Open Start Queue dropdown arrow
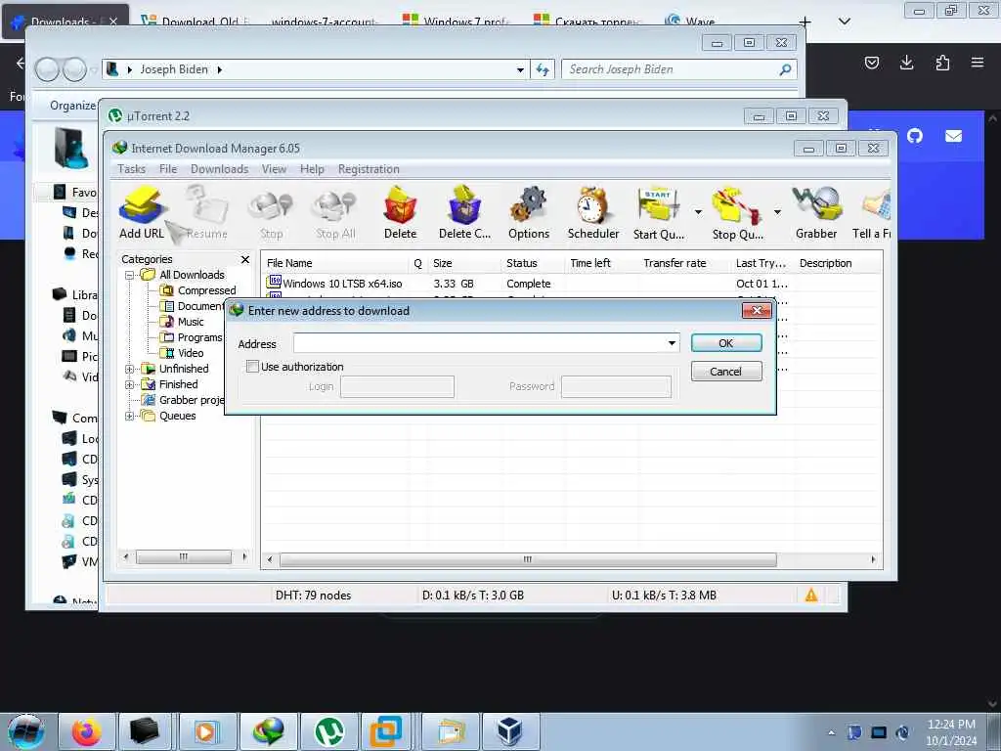 (x=698, y=211)
